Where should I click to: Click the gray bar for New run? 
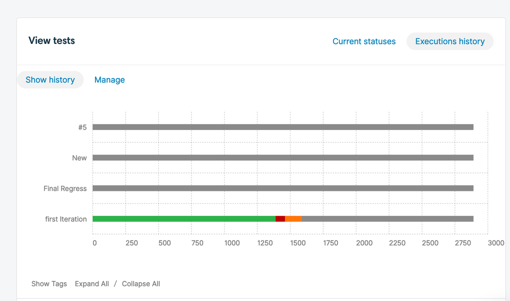(283, 158)
